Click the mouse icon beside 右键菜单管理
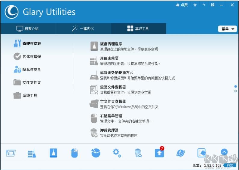Screen dimensions: 239x170 94,118
